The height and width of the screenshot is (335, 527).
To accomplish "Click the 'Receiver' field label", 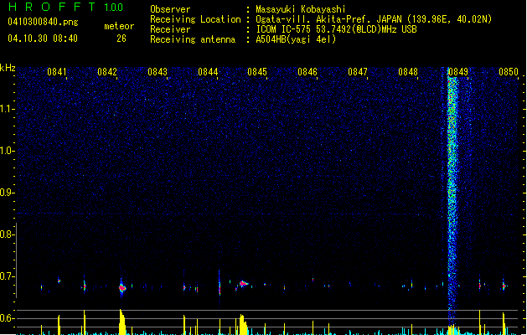I will (170, 29).
